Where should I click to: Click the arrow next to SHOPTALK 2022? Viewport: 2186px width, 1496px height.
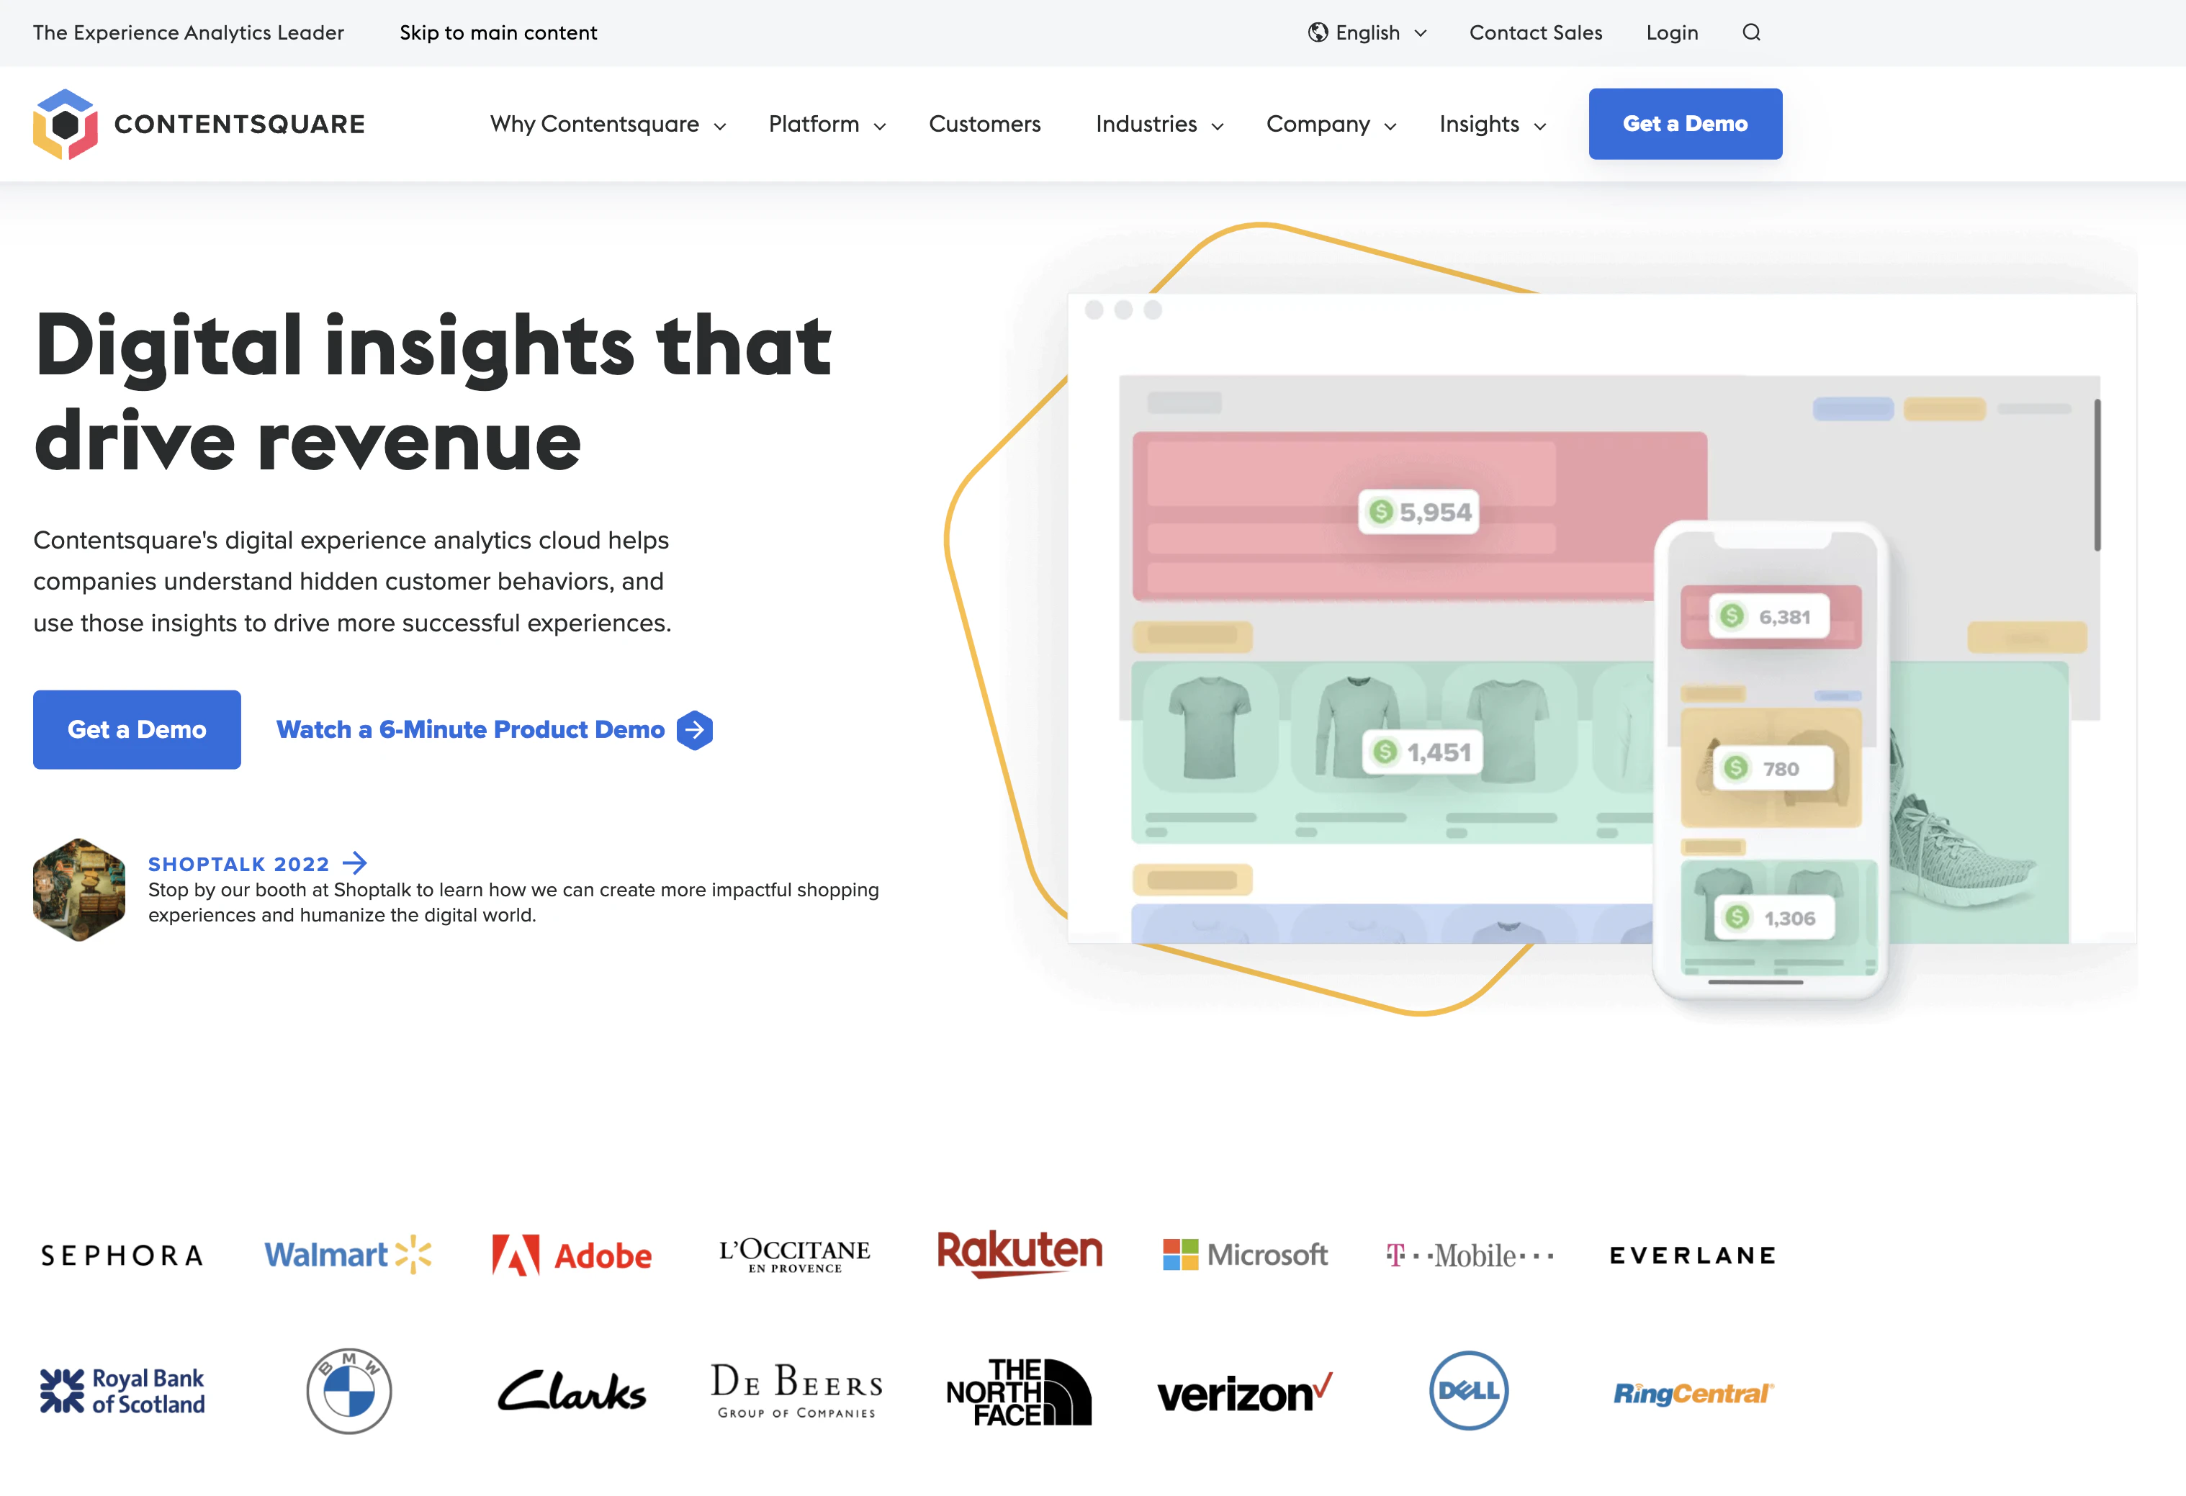pos(355,863)
